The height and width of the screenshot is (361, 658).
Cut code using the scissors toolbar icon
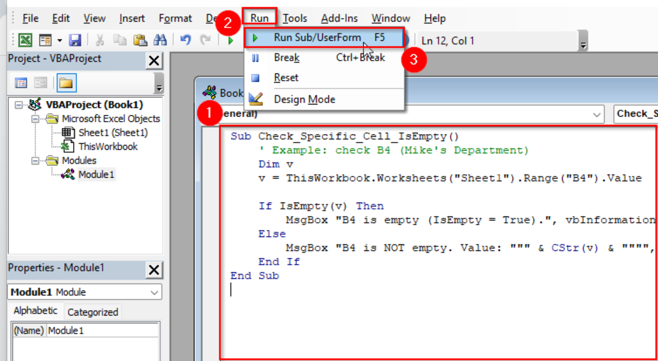coord(99,40)
